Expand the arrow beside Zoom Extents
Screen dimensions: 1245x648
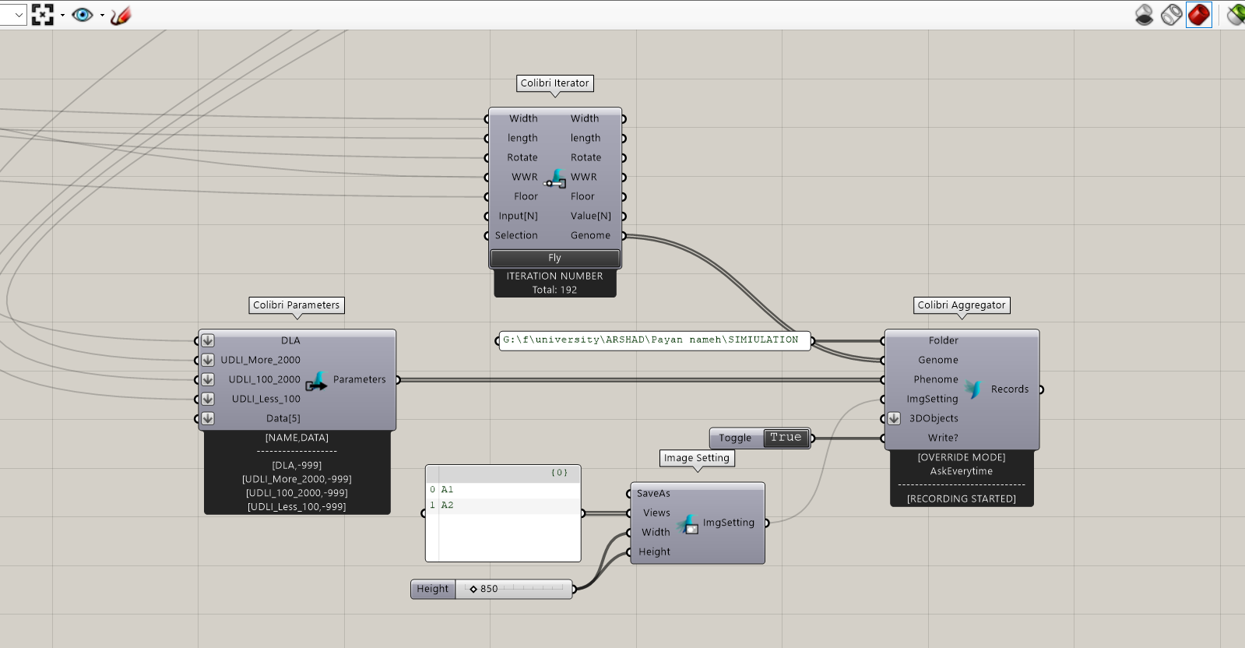coord(62,15)
